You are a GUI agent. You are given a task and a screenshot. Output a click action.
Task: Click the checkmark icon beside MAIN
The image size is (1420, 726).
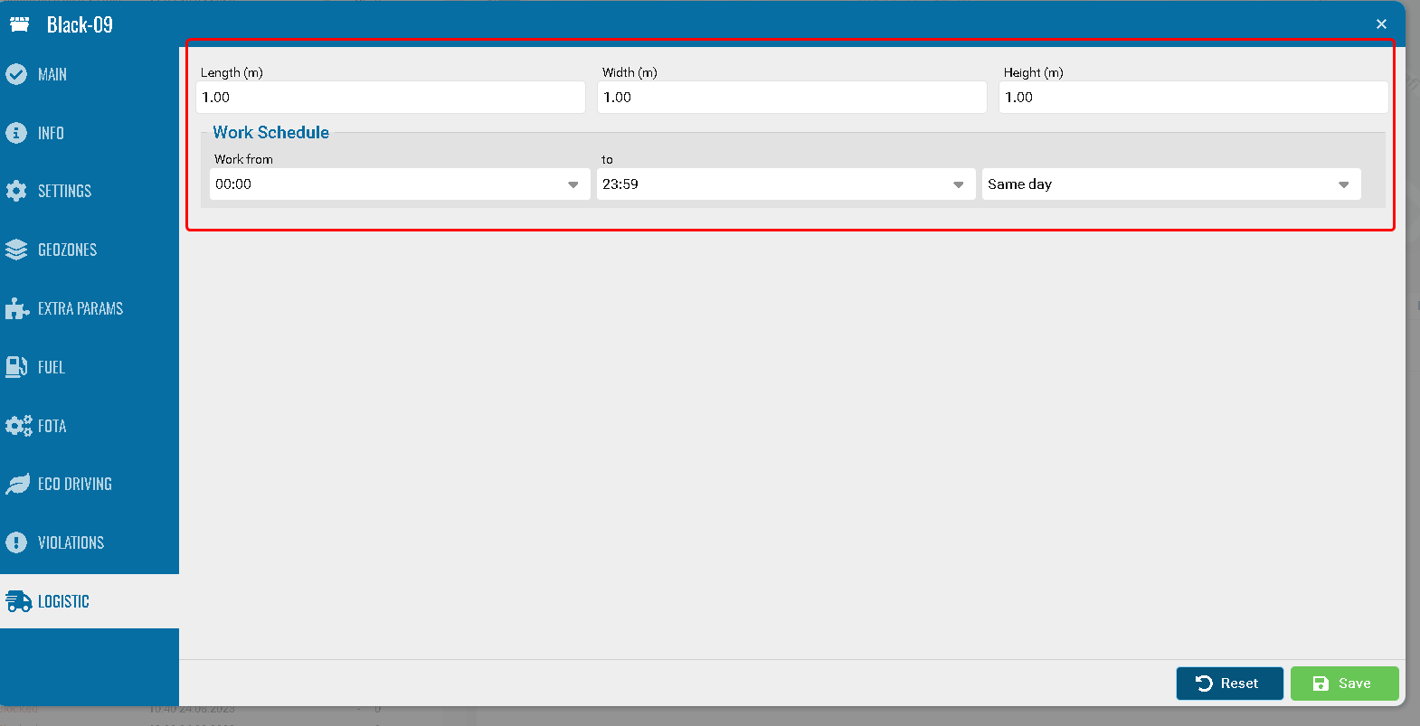16,74
